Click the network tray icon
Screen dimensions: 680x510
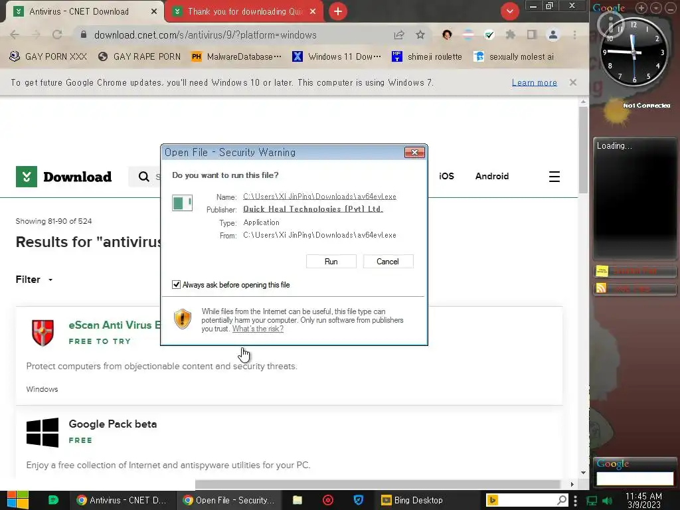click(591, 501)
